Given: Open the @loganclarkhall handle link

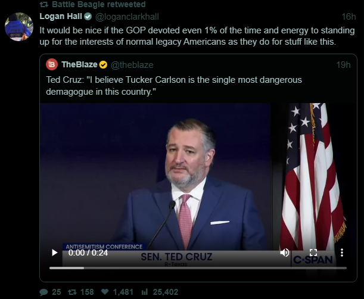Looking at the screenshot, I should click(127, 16).
